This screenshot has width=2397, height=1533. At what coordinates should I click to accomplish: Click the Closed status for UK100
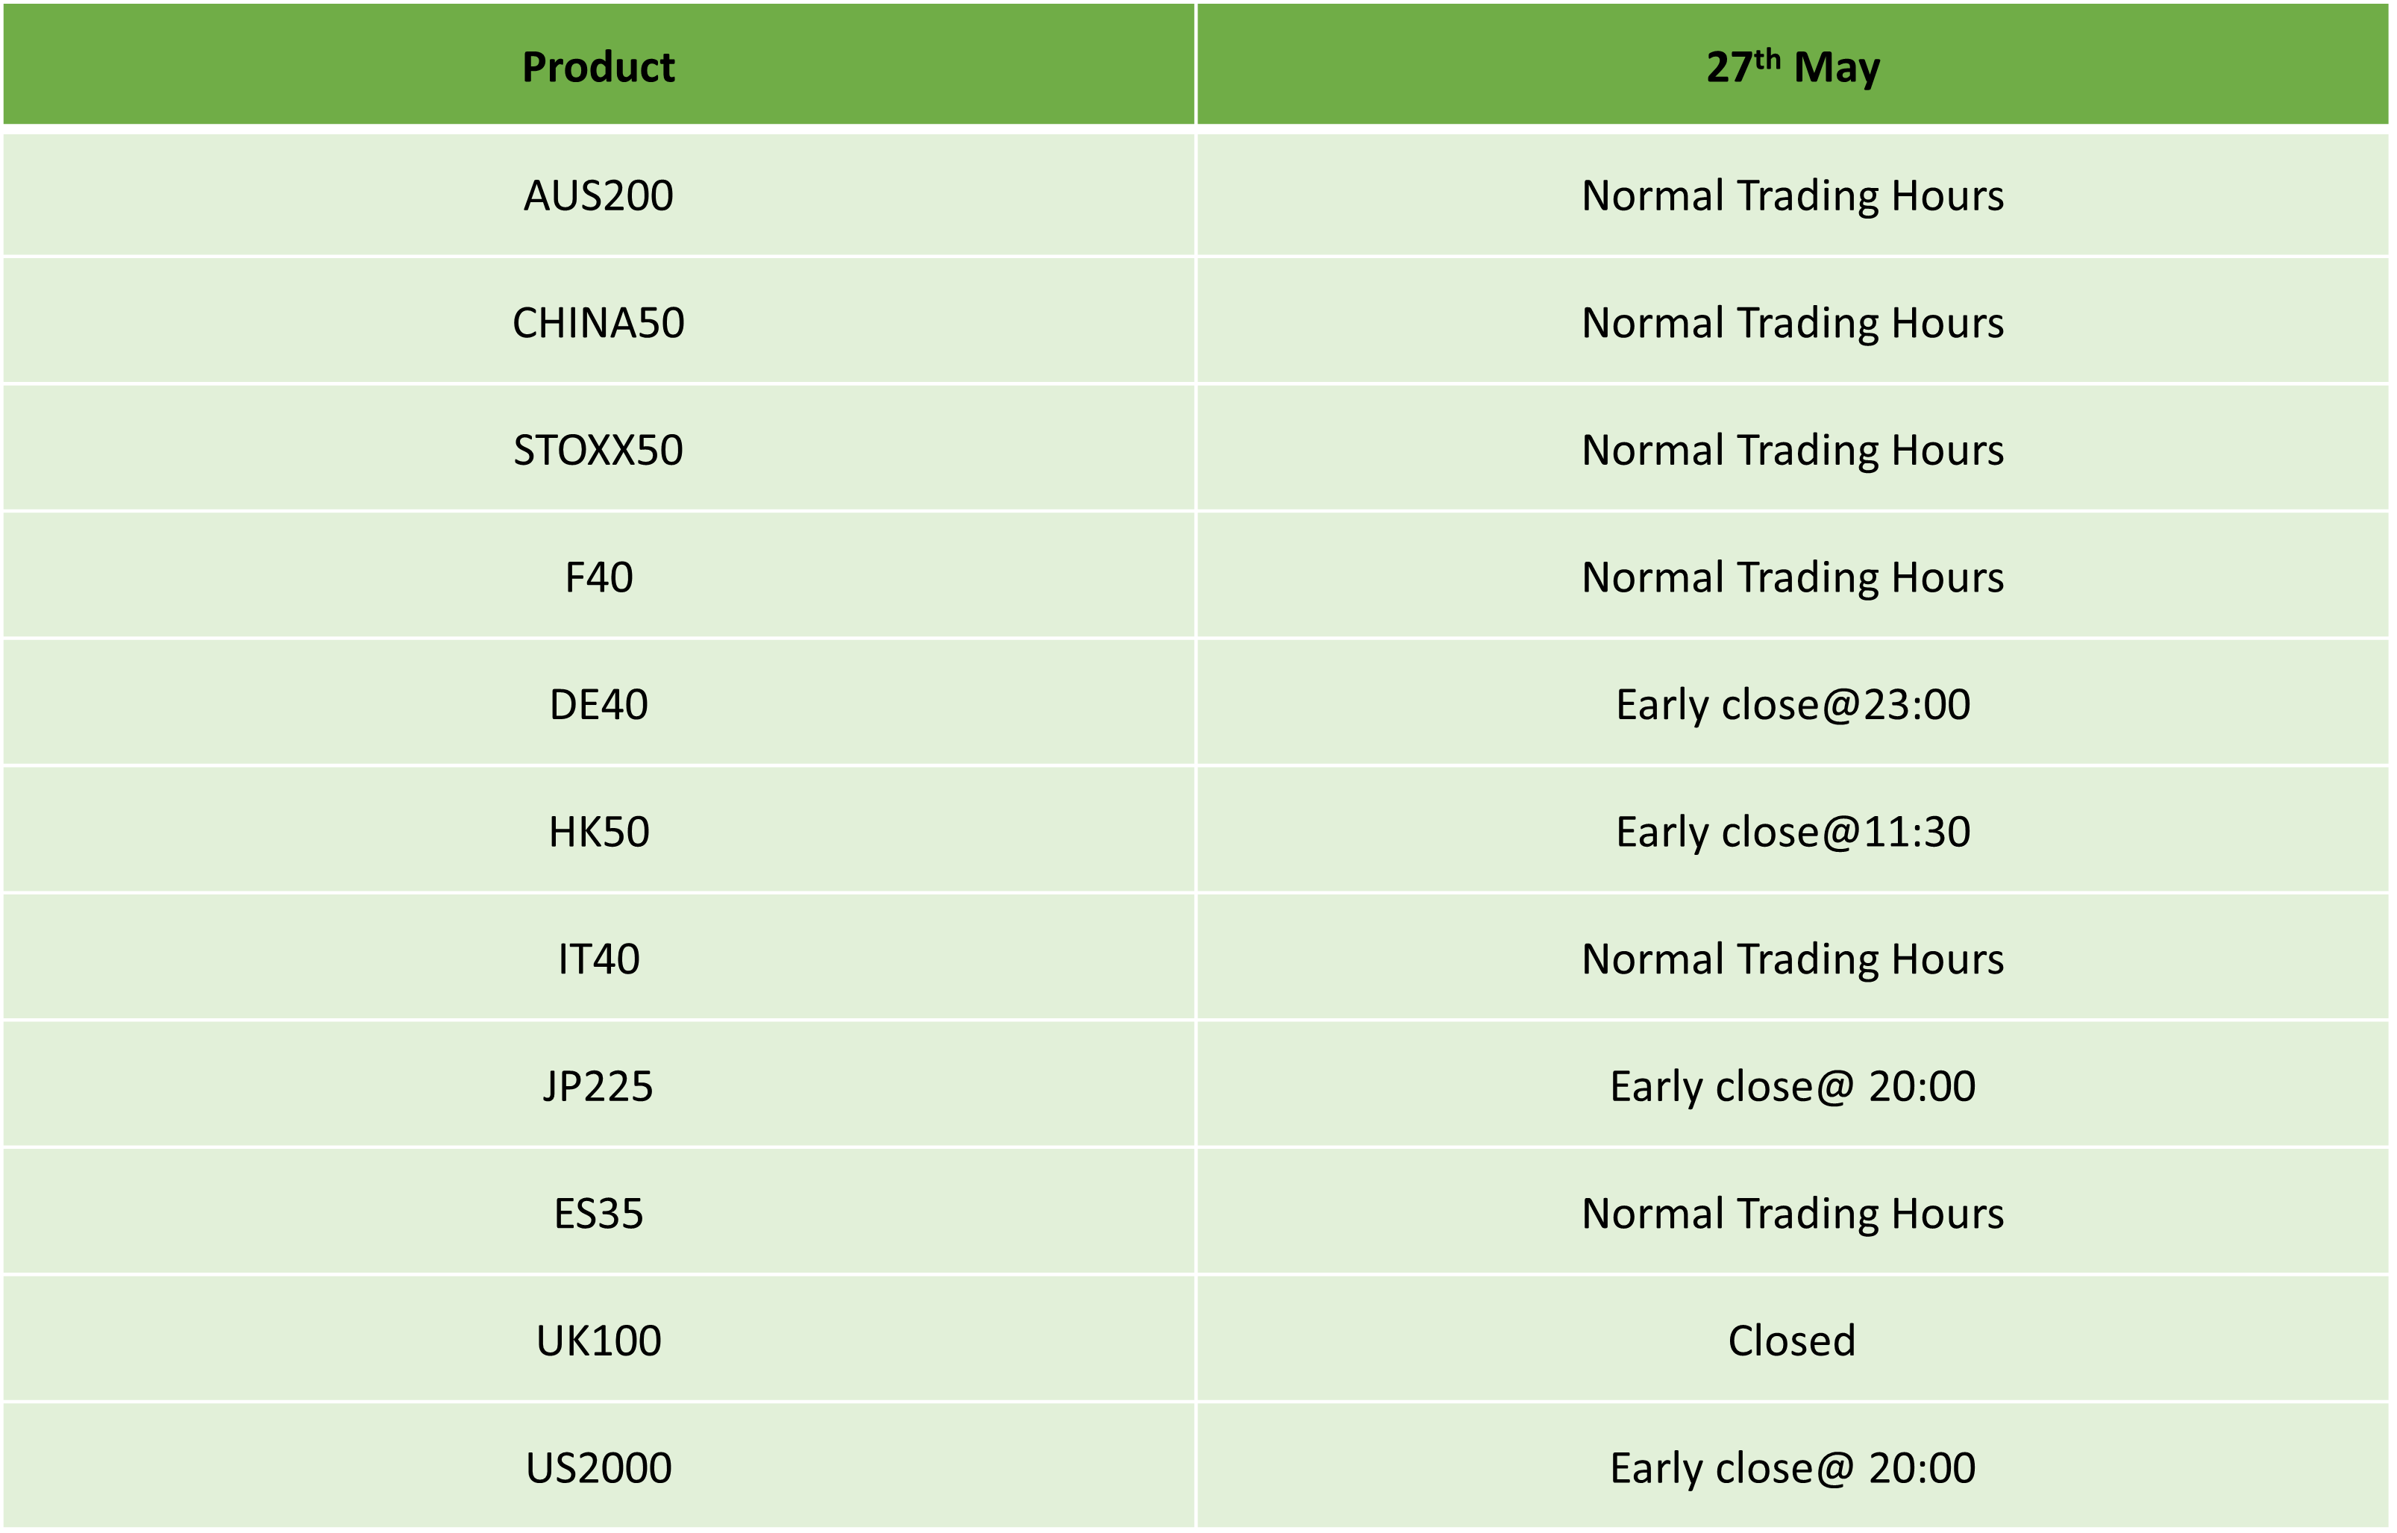click(x=1792, y=1341)
